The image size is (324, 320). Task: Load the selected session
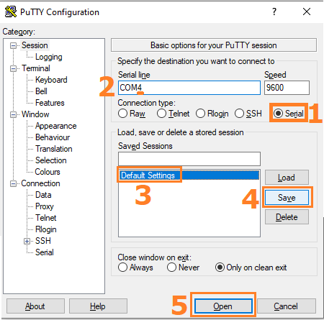click(x=287, y=178)
